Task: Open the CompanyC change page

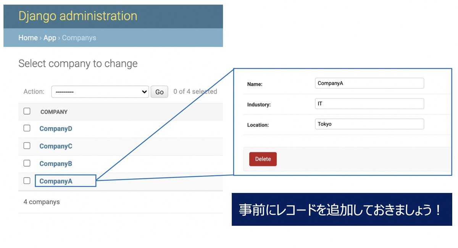Action: (x=56, y=146)
